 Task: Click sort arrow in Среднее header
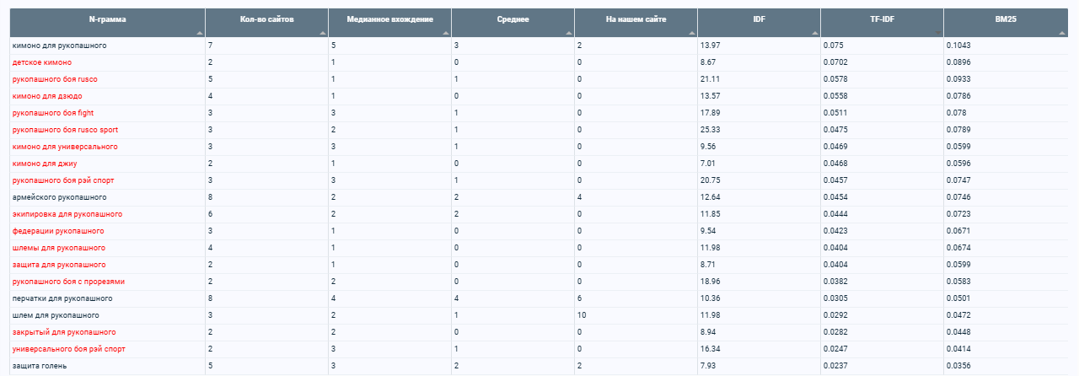coord(568,32)
